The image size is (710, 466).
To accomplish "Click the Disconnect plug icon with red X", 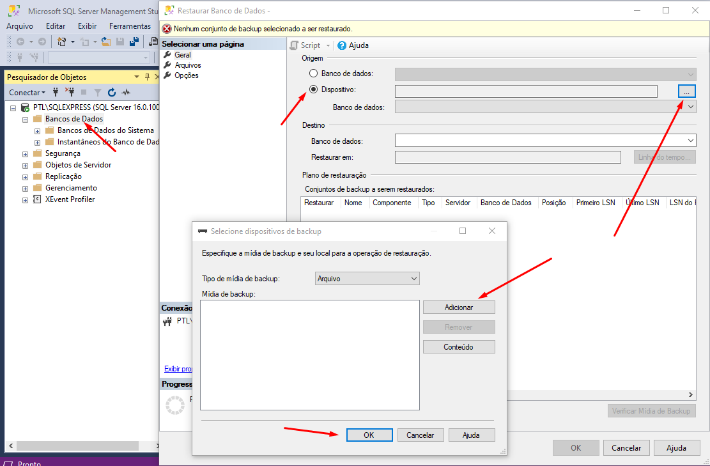I will tap(70, 93).
